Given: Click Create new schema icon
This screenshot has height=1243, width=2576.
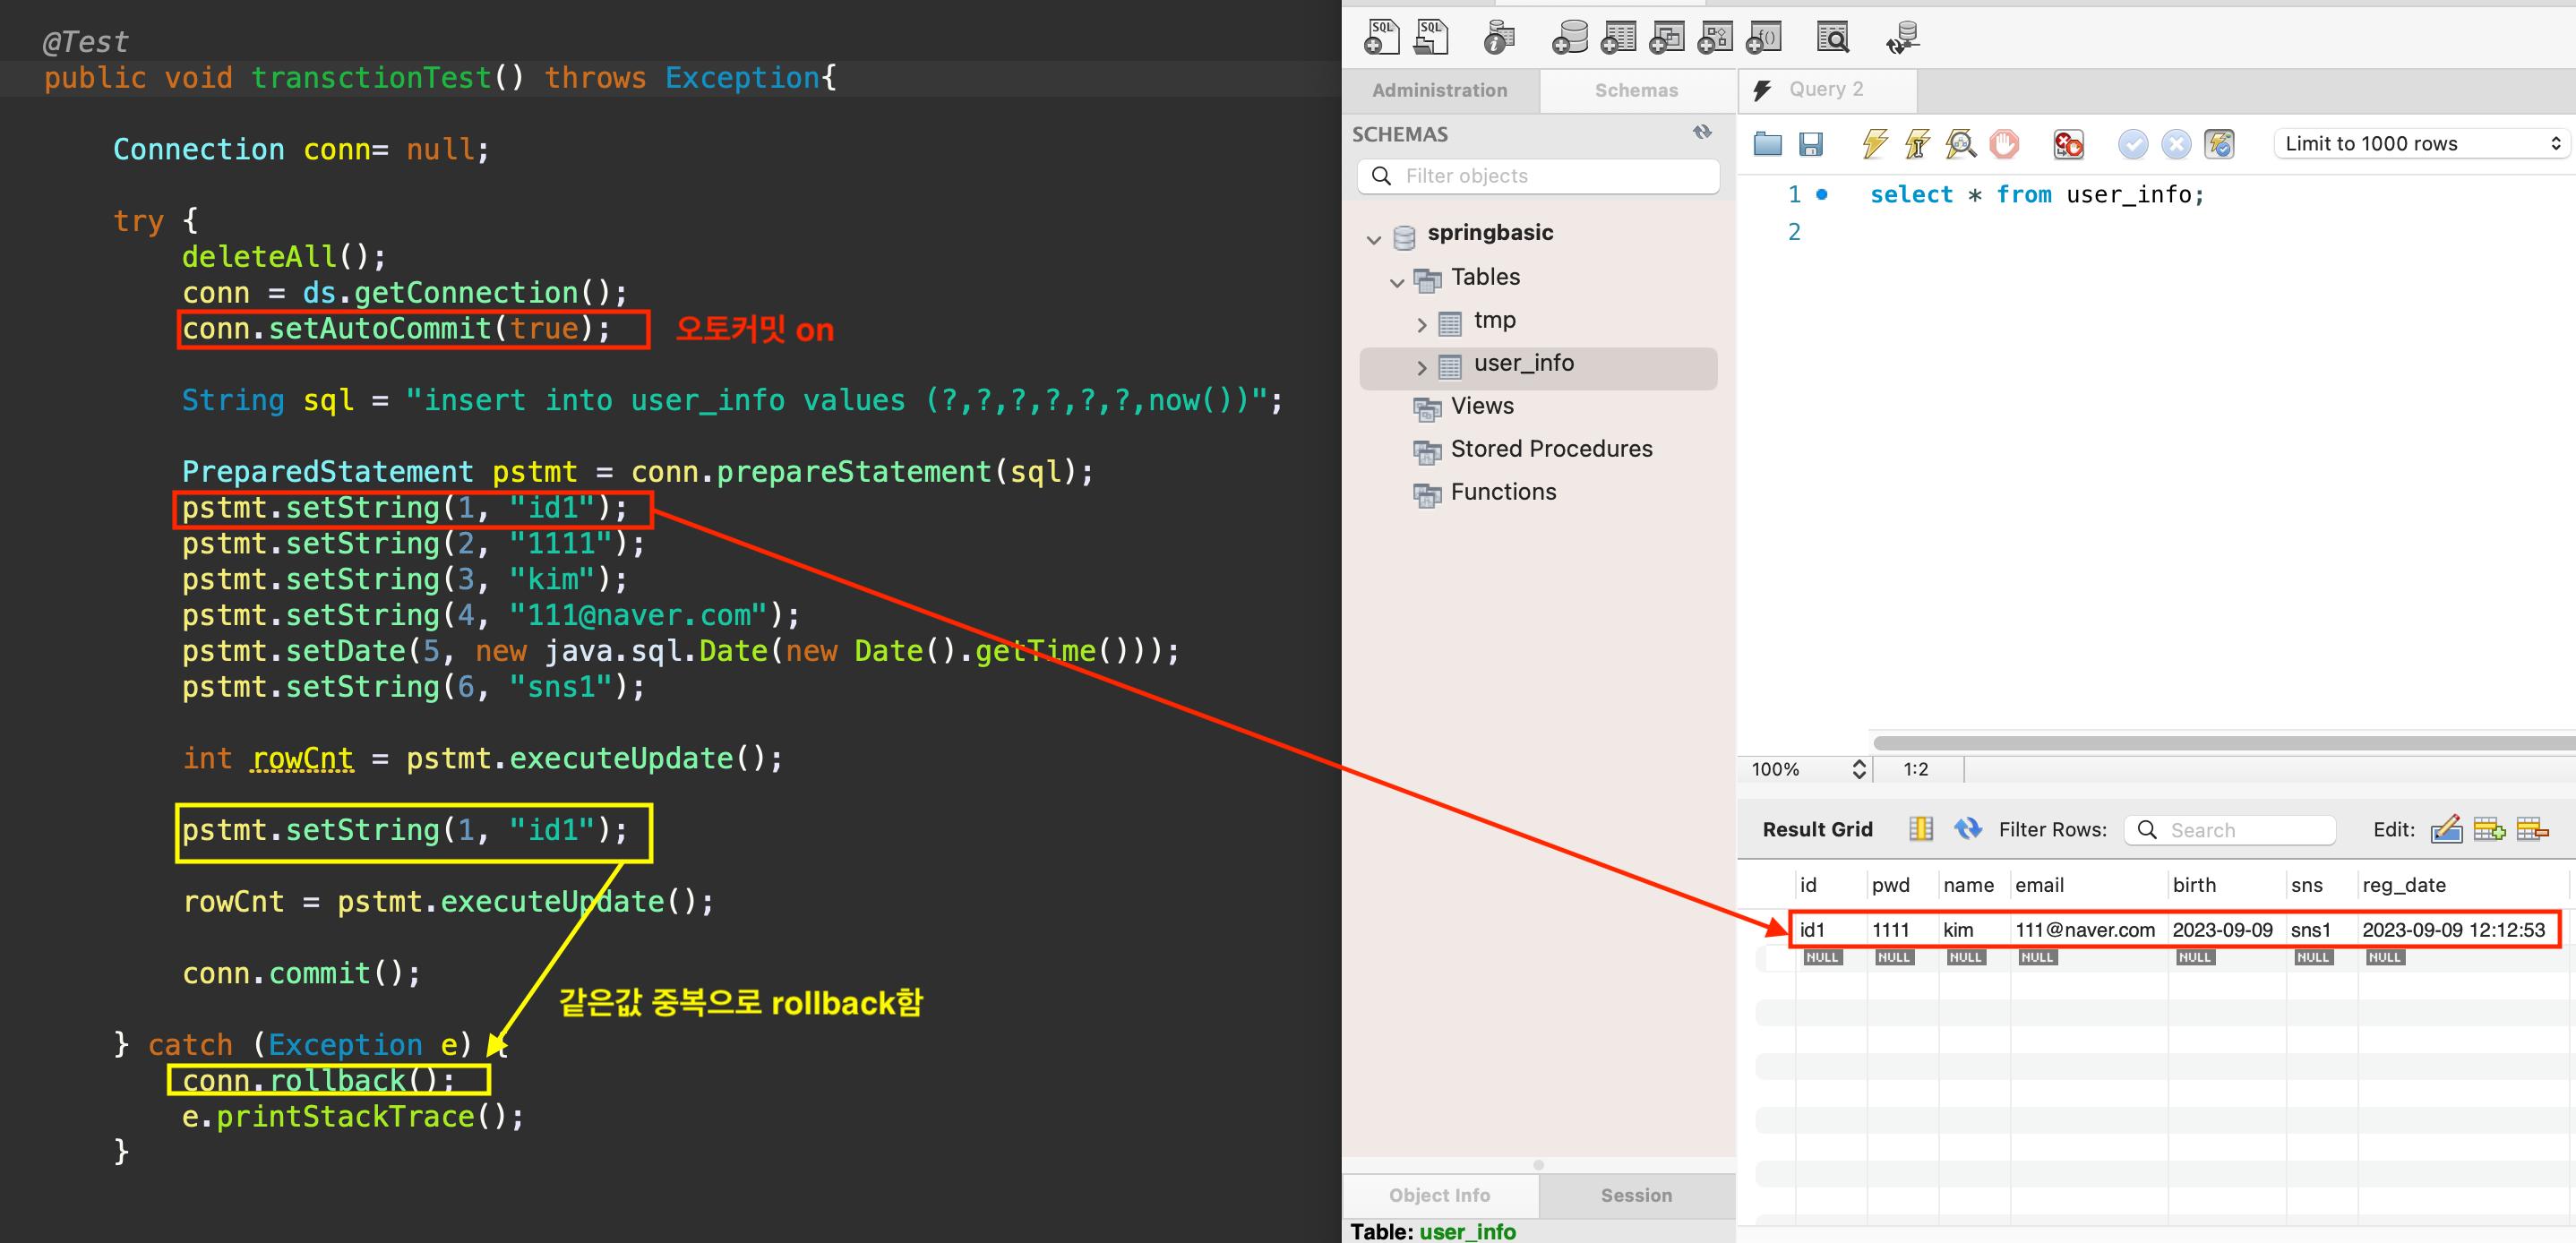Looking at the screenshot, I should pyautogui.click(x=1569, y=37).
